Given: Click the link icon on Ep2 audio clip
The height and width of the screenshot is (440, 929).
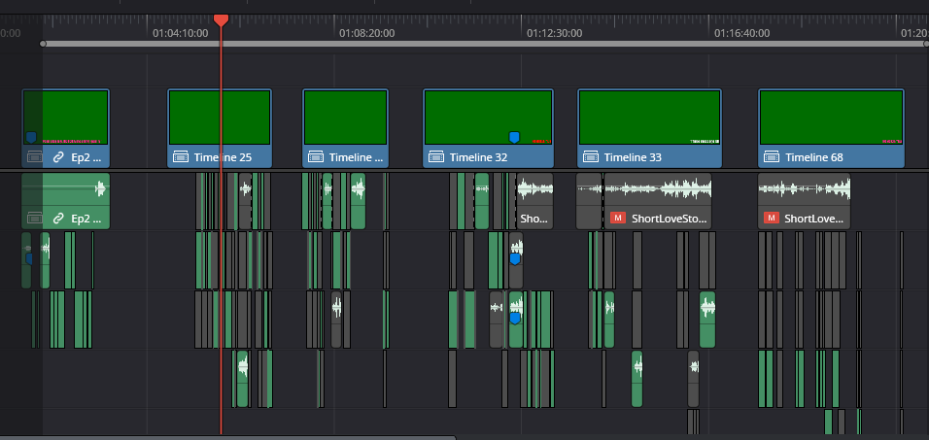Looking at the screenshot, I should [58, 219].
